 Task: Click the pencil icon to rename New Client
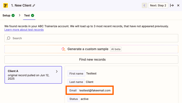pyautogui.click(x=34, y=5)
